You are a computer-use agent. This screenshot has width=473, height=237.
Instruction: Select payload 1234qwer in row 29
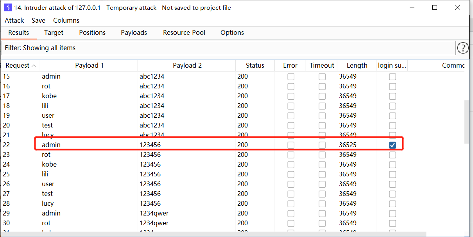pos(154,213)
